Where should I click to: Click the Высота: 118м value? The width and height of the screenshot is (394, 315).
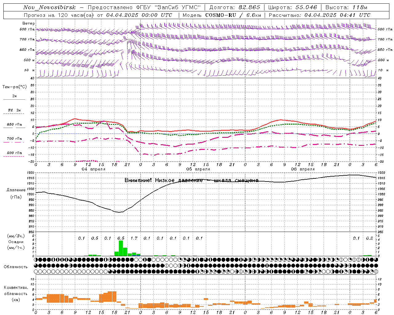pyautogui.click(x=346, y=7)
